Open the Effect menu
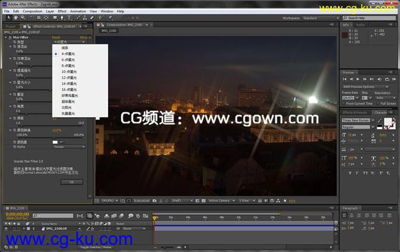The width and height of the screenshot is (400, 252). 62,11
